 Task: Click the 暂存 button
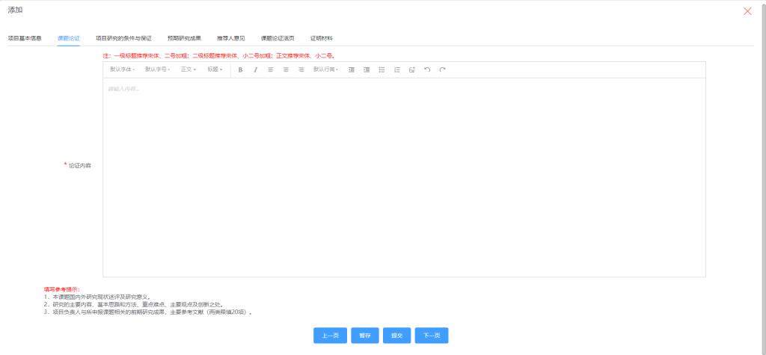pyautogui.click(x=364, y=336)
